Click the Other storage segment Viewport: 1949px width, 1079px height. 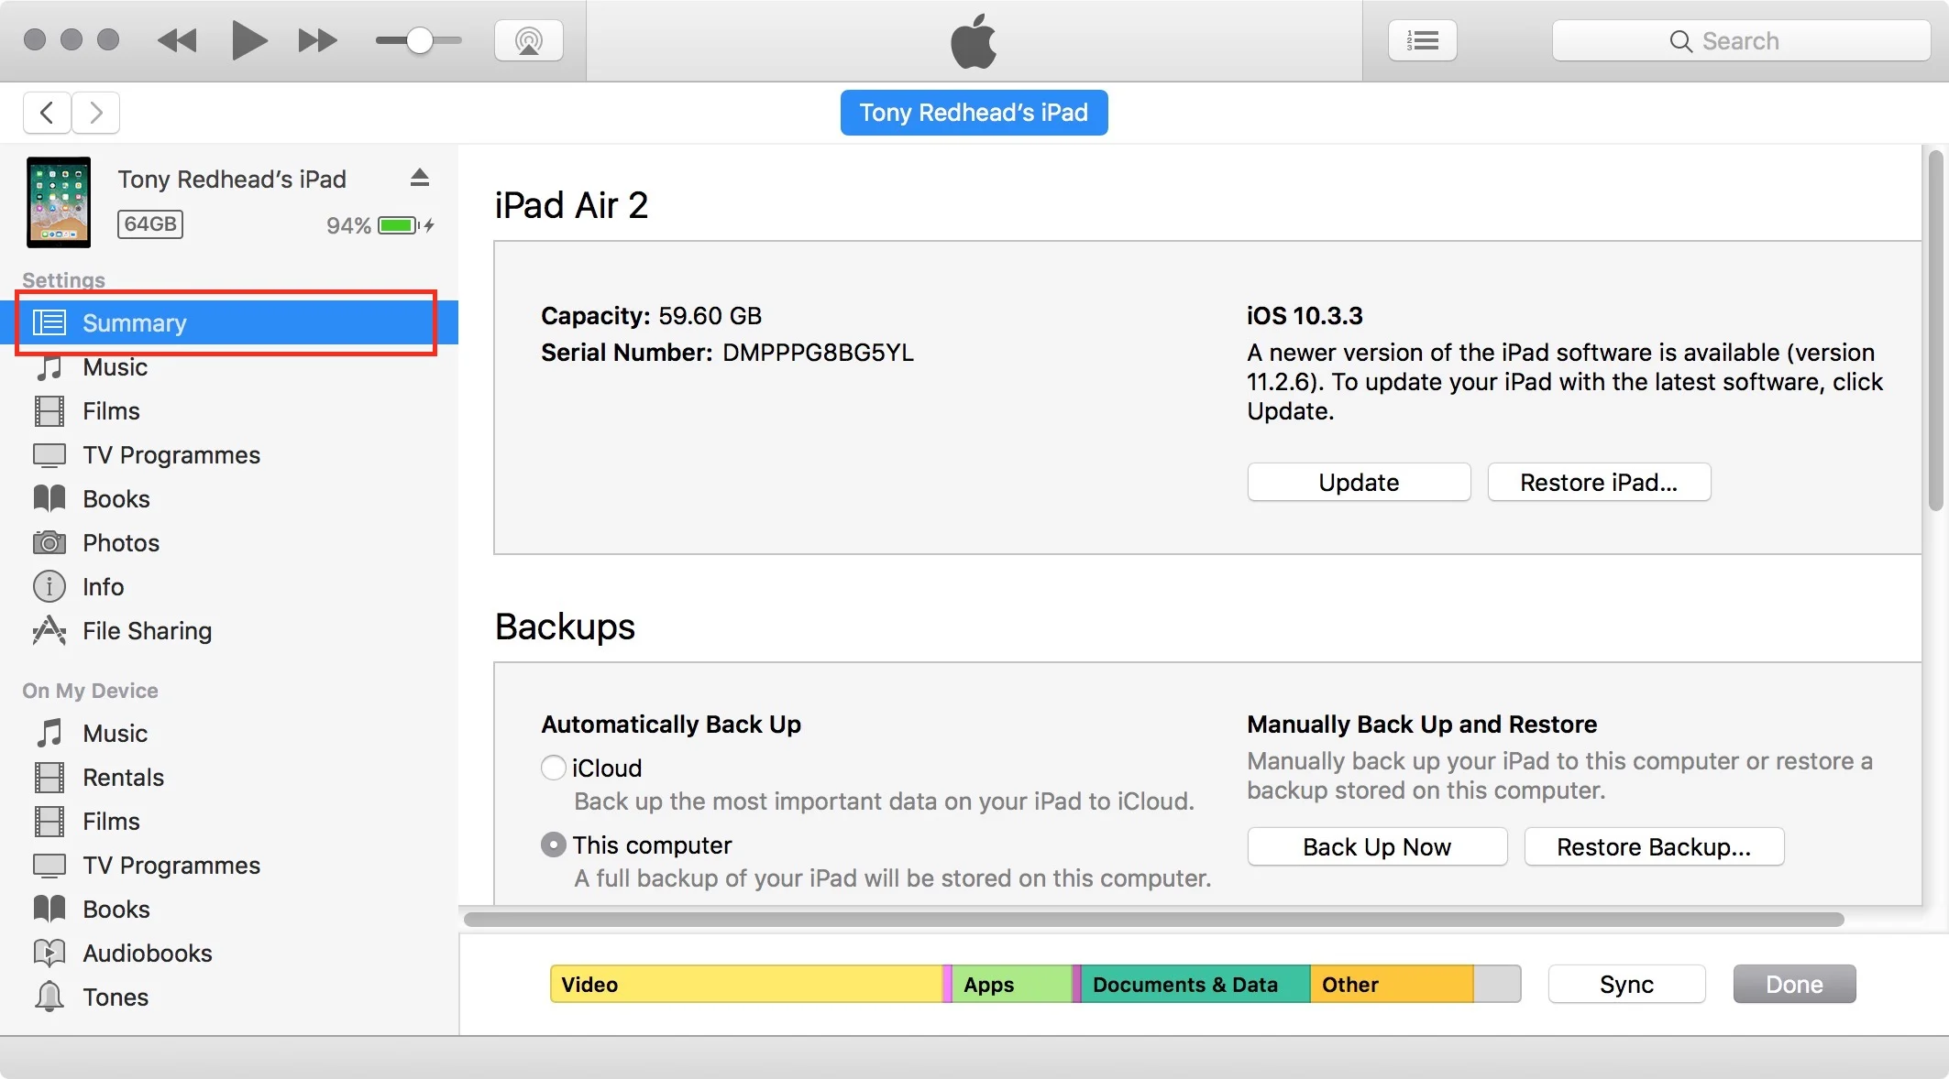click(x=1392, y=985)
